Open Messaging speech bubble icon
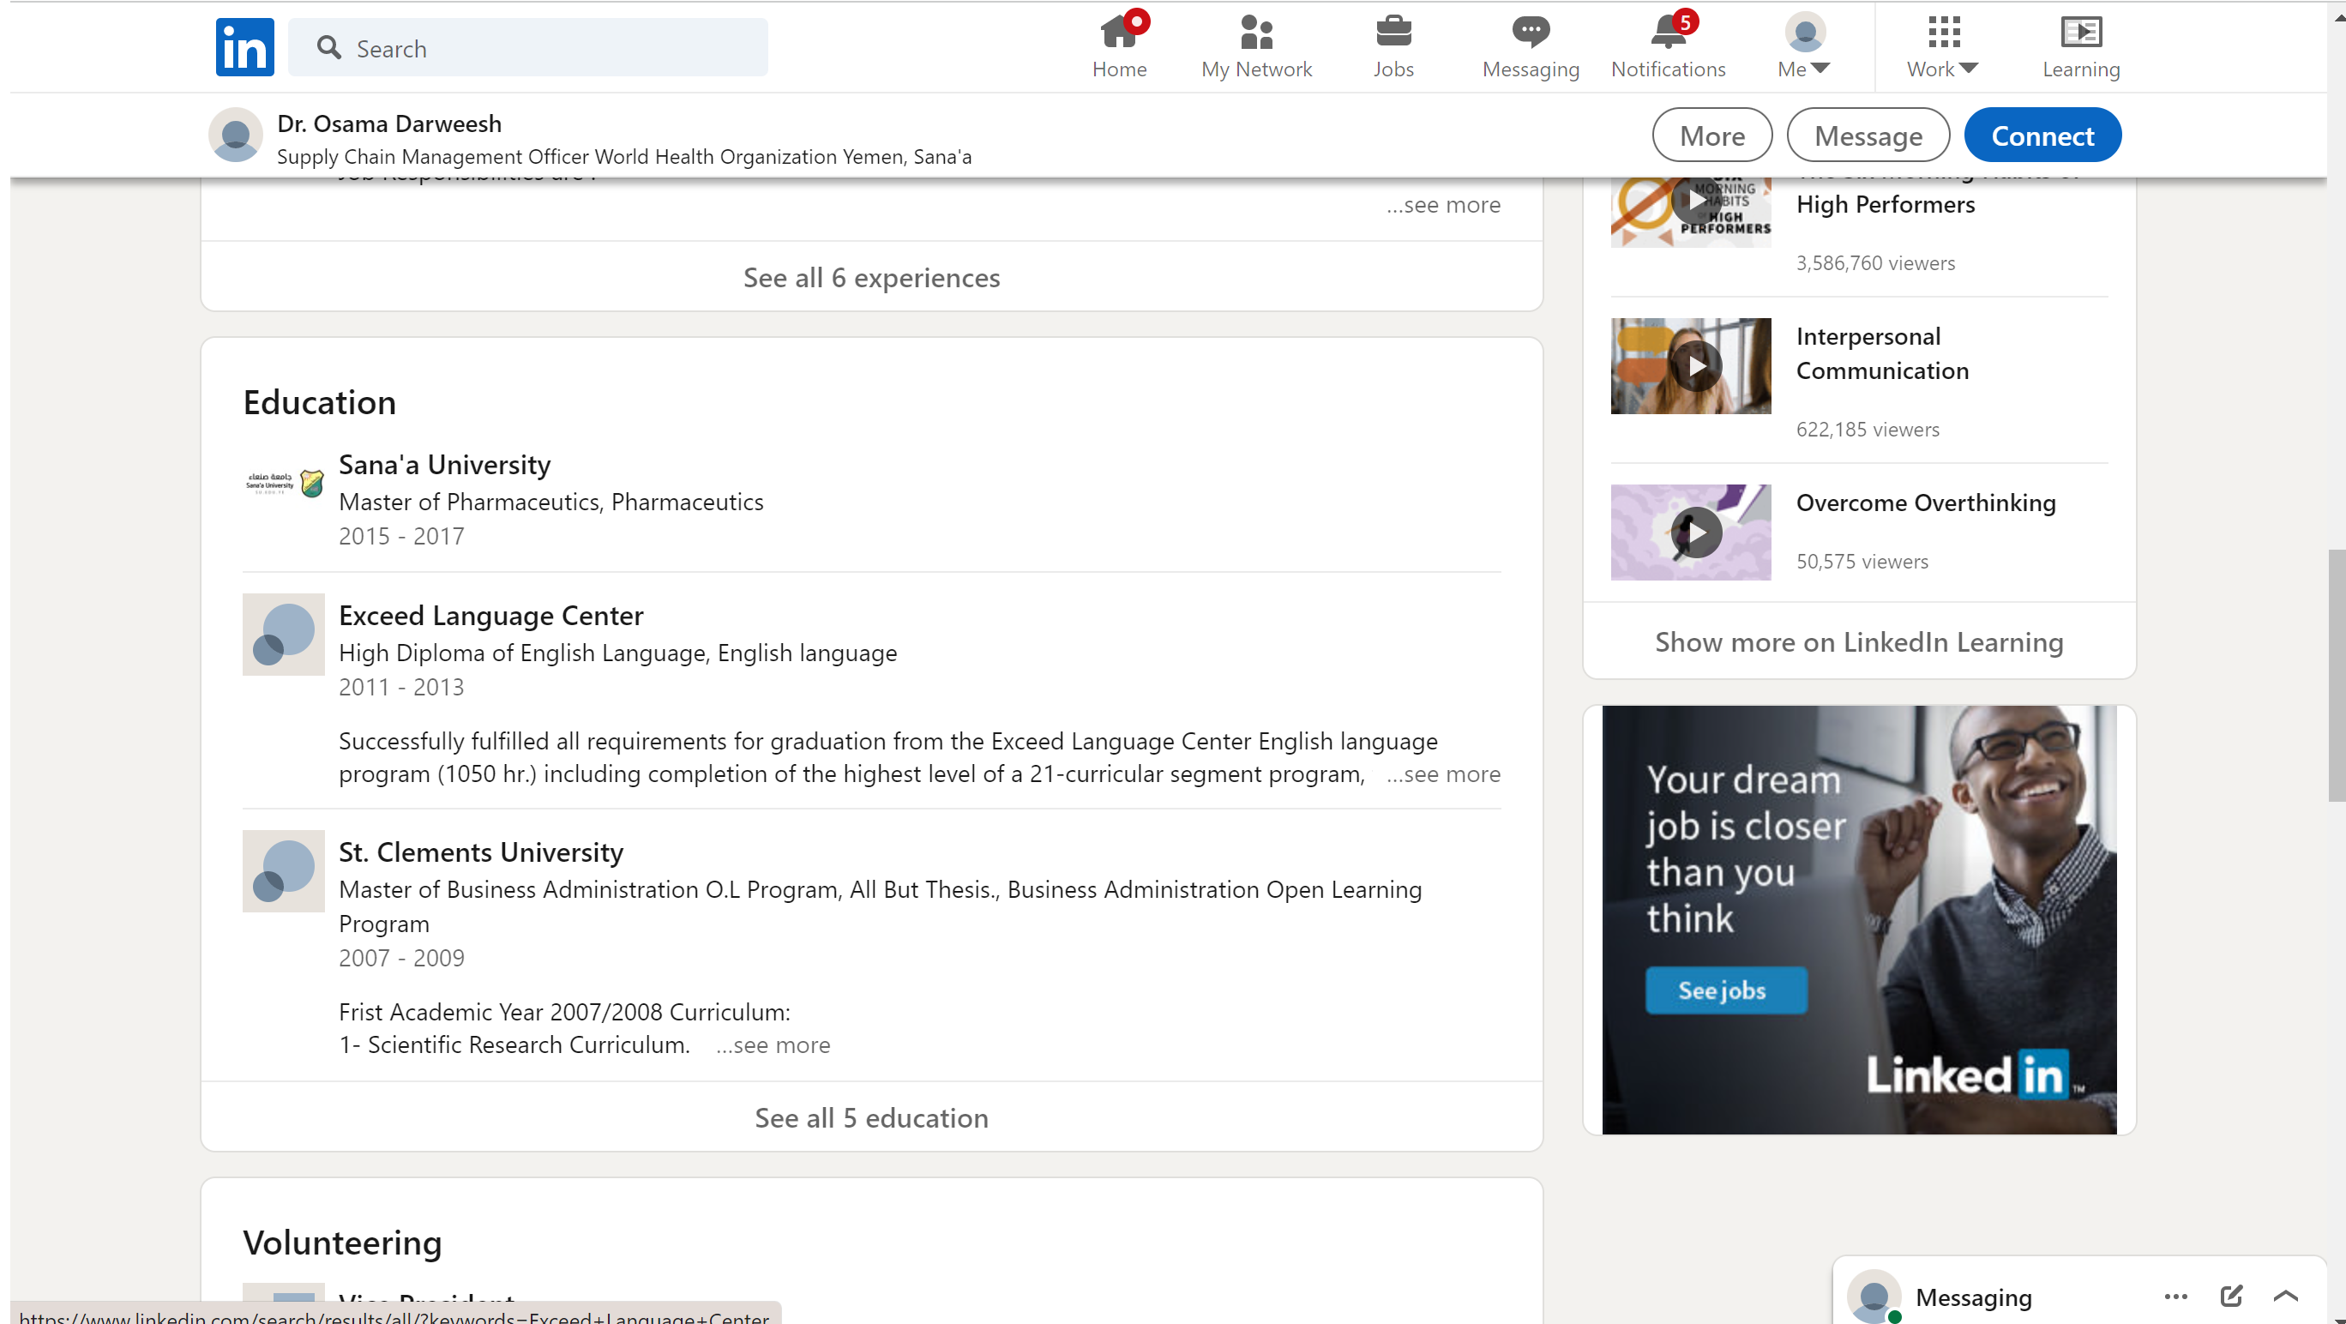 point(1530,33)
